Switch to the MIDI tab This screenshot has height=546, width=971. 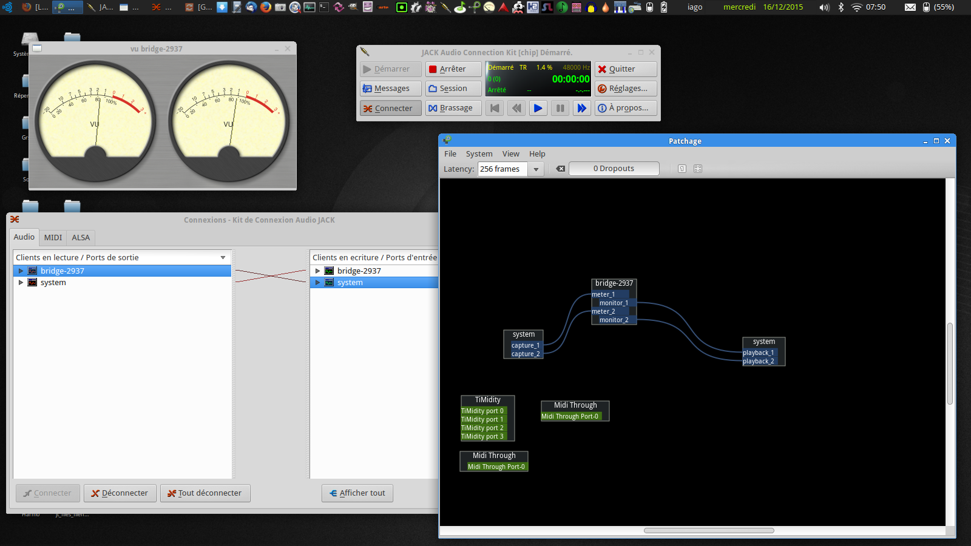pyautogui.click(x=53, y=237)
